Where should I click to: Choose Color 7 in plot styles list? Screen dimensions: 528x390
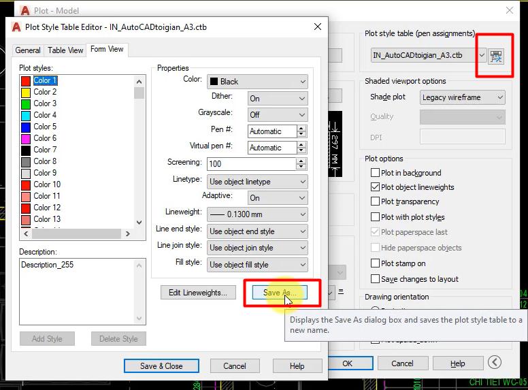coord(45,150)
